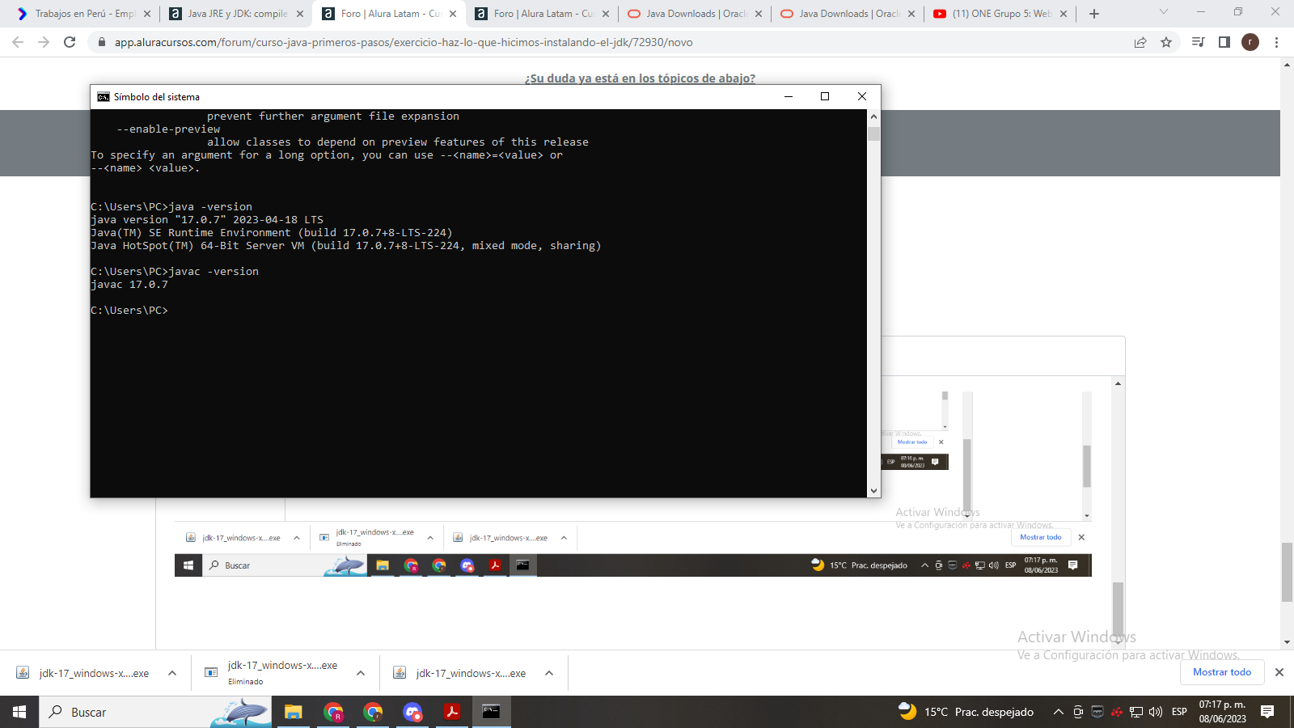Open tab search dropdown in Chrome
Screen dimensions: 1294x728
[x=1164, y=12]
